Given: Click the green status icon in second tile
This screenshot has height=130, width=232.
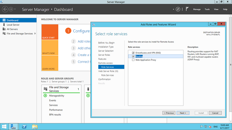Looking at the screenshot, I should coord(88,96).
